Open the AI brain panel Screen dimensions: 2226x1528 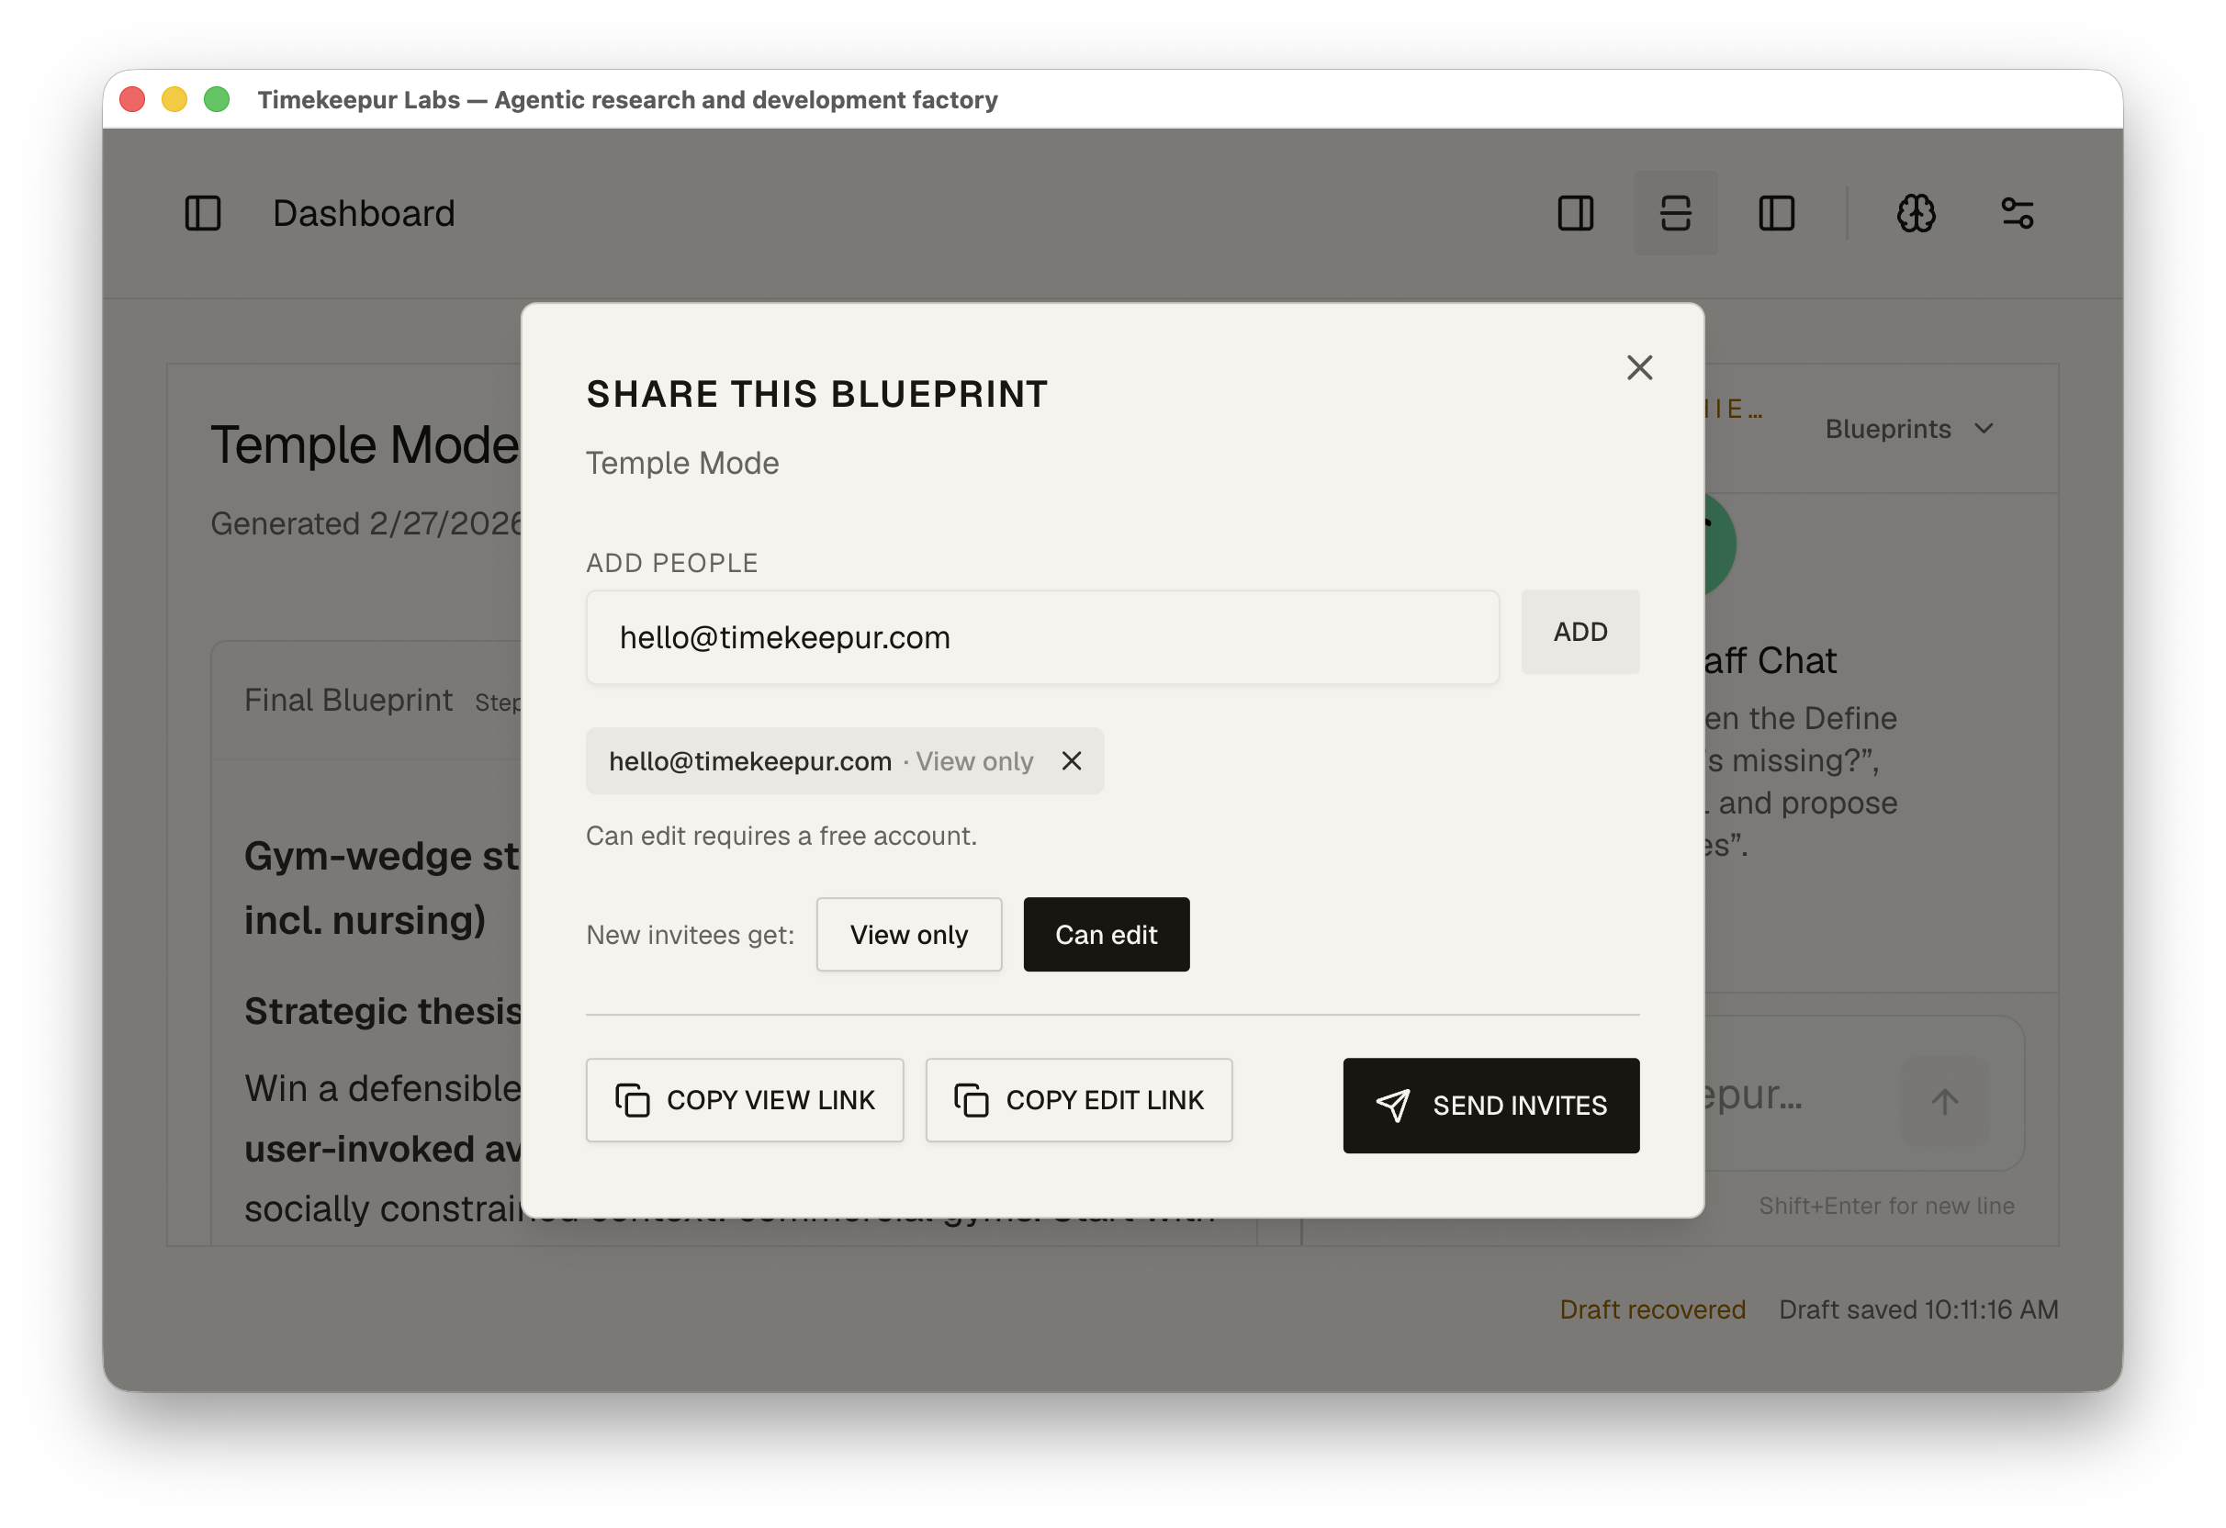tap(1916, 213)
